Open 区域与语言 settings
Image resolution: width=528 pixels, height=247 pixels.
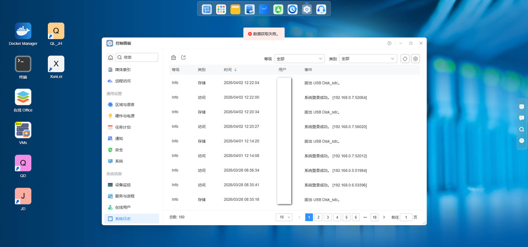pyautogui.click(x=132, y=105)
